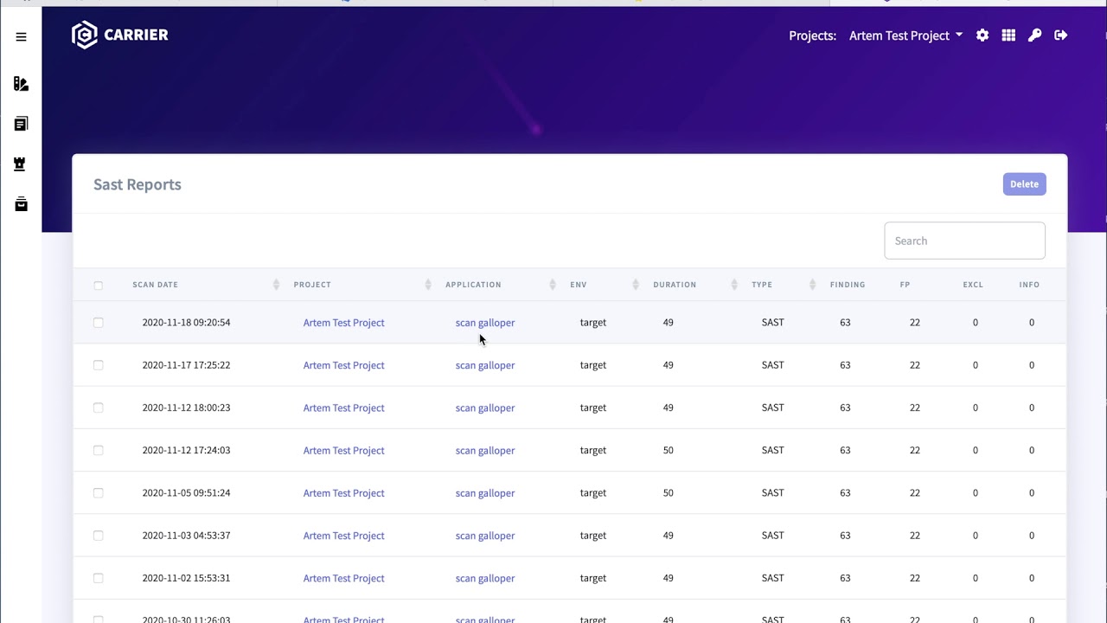Open Artem Test Project link in 2020-11-18 row
Image resolution: width=1107 pixels, height=623 pixels.
[343, 323]
